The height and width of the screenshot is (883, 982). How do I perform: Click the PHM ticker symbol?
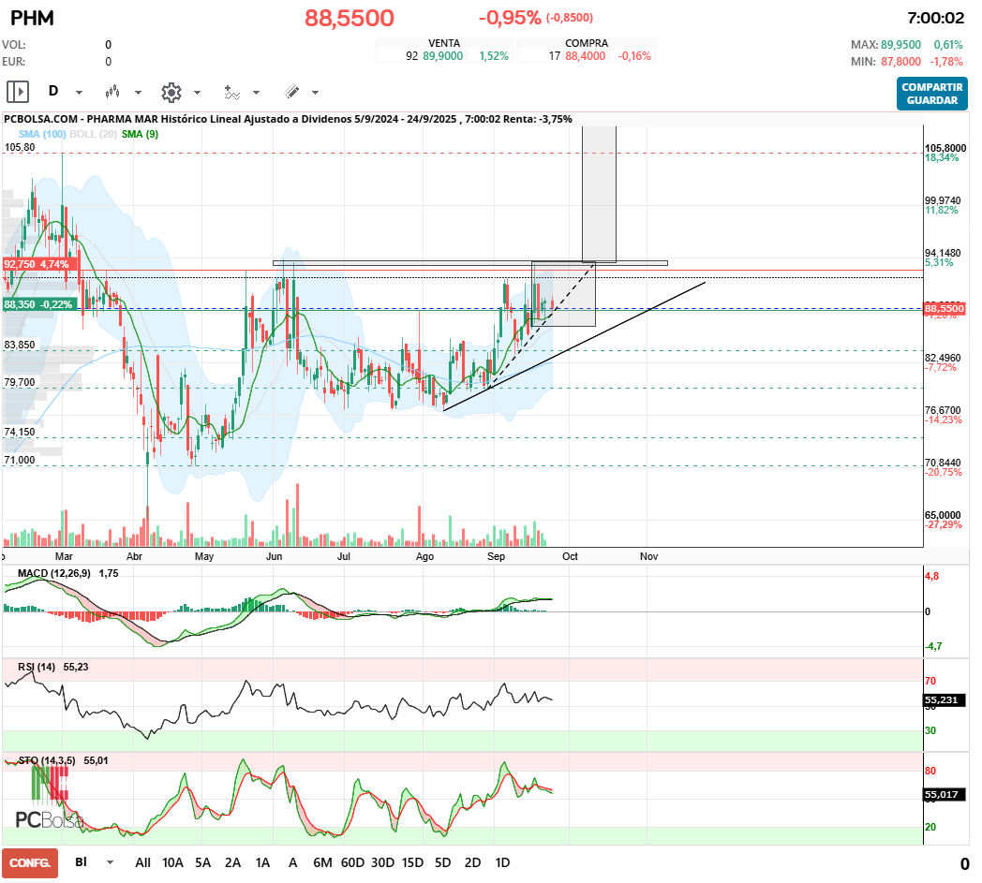[33, 18]
